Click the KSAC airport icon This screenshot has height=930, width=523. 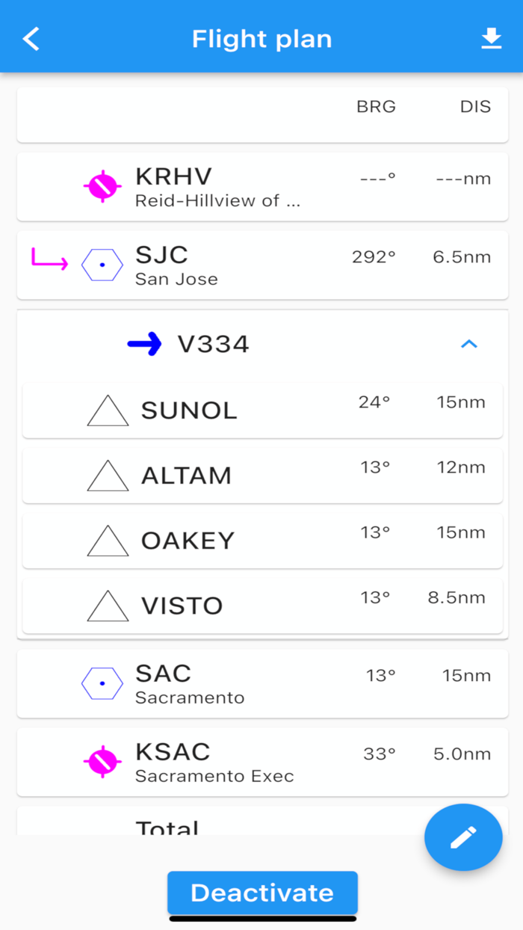point(102,762)
